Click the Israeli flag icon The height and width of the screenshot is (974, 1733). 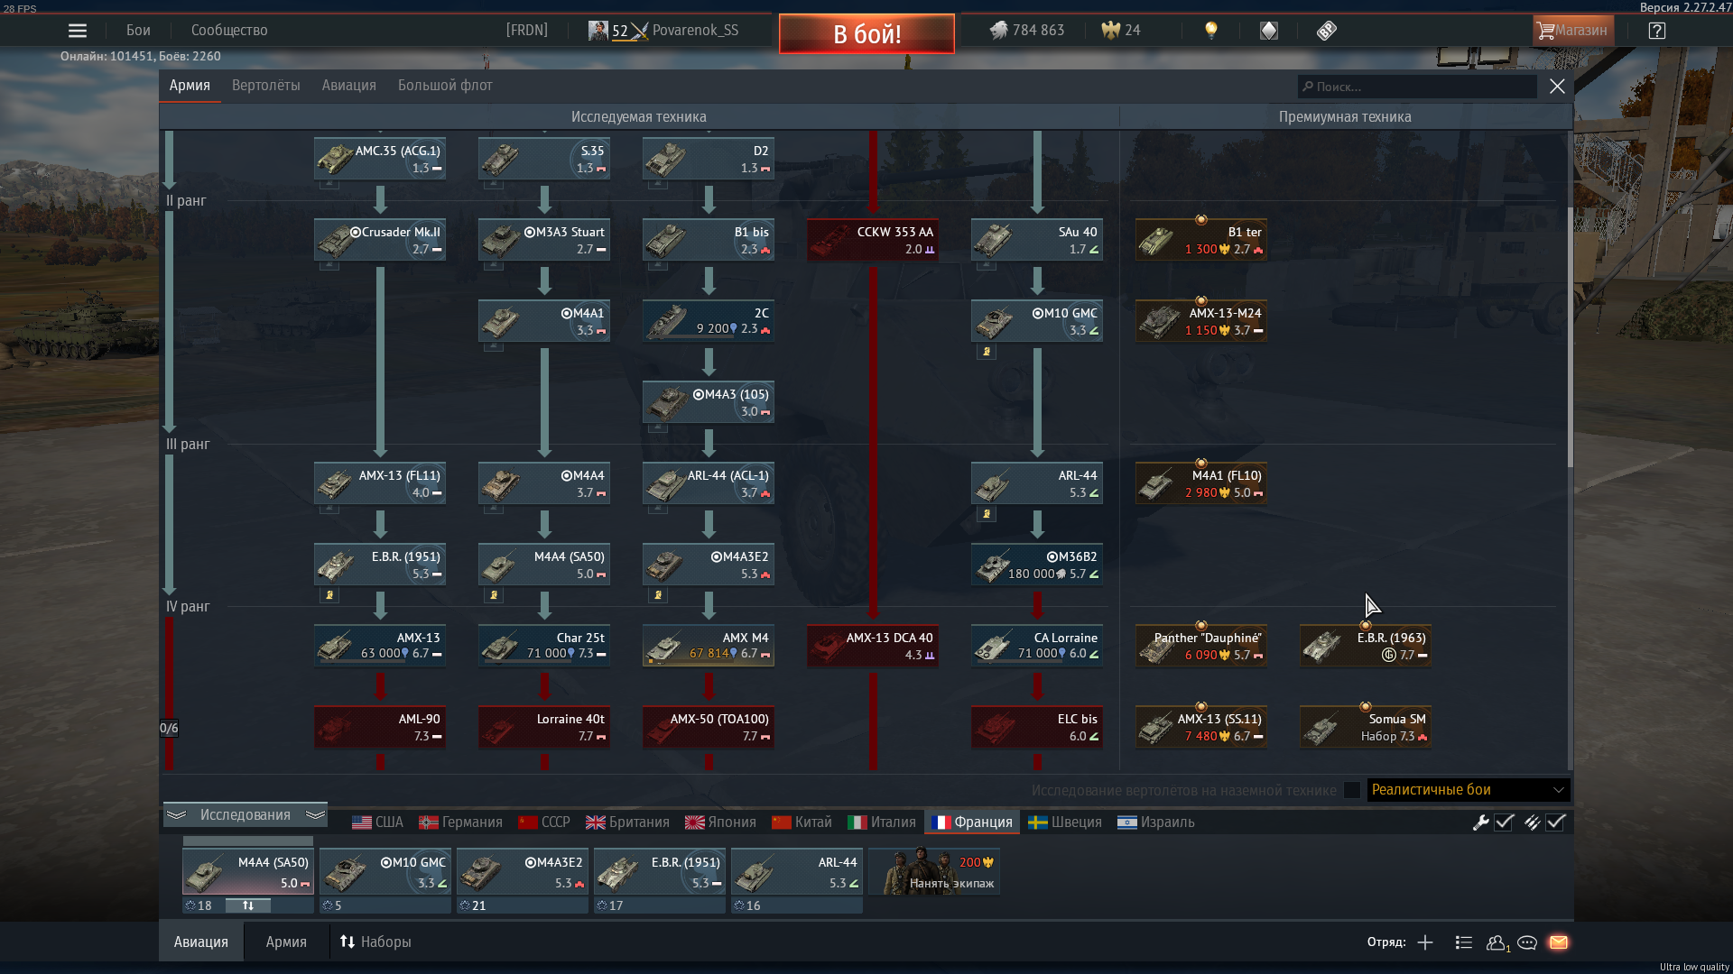[x=1126, y=822]
